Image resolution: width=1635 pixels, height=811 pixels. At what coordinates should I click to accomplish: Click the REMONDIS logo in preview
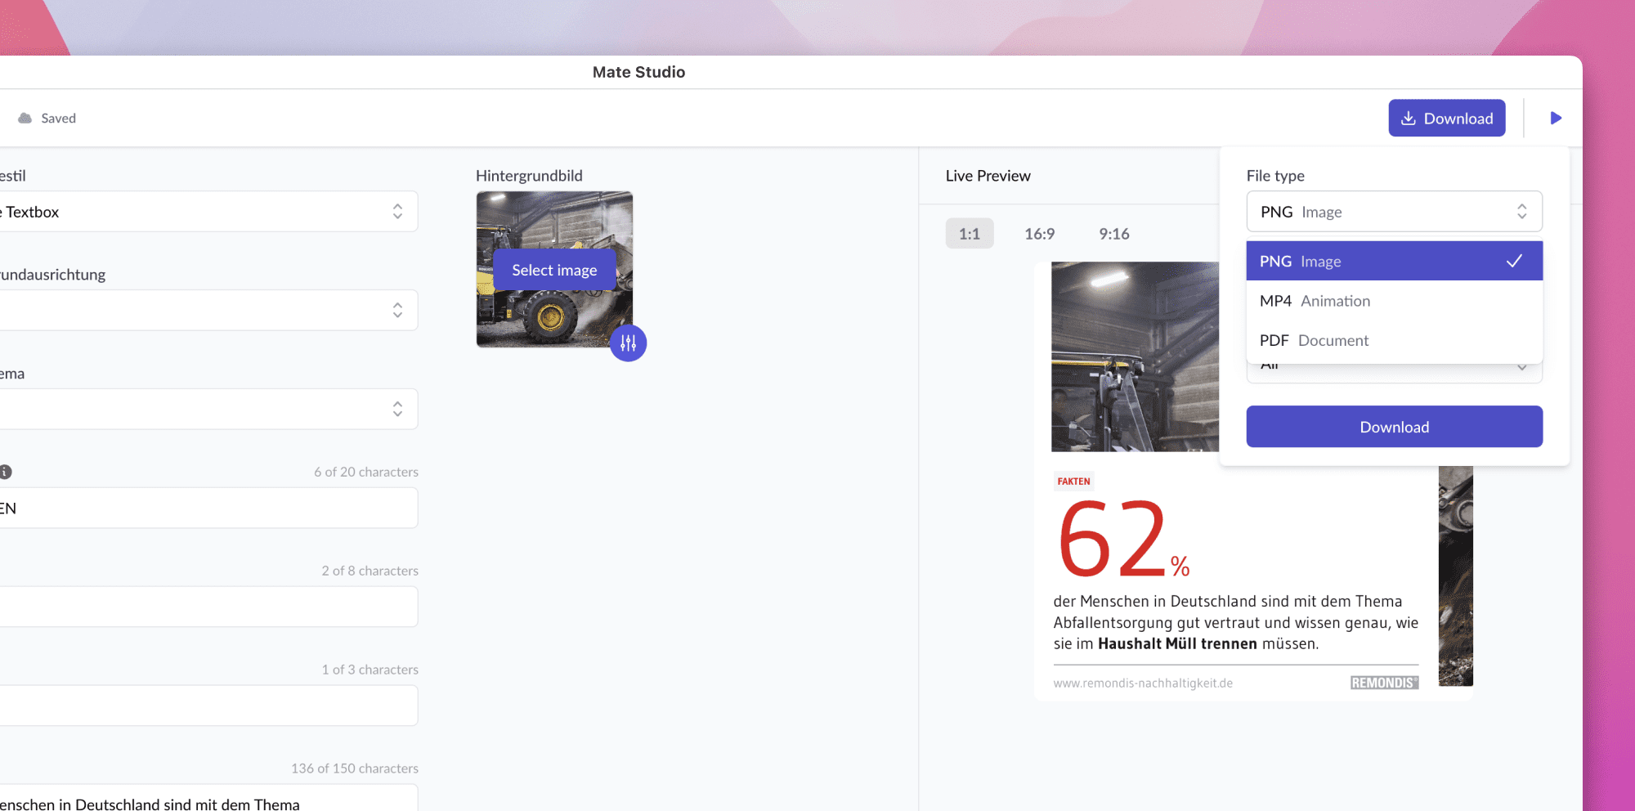[1384, 683]
